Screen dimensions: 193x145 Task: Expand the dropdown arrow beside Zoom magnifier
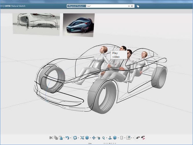point(106,138)
